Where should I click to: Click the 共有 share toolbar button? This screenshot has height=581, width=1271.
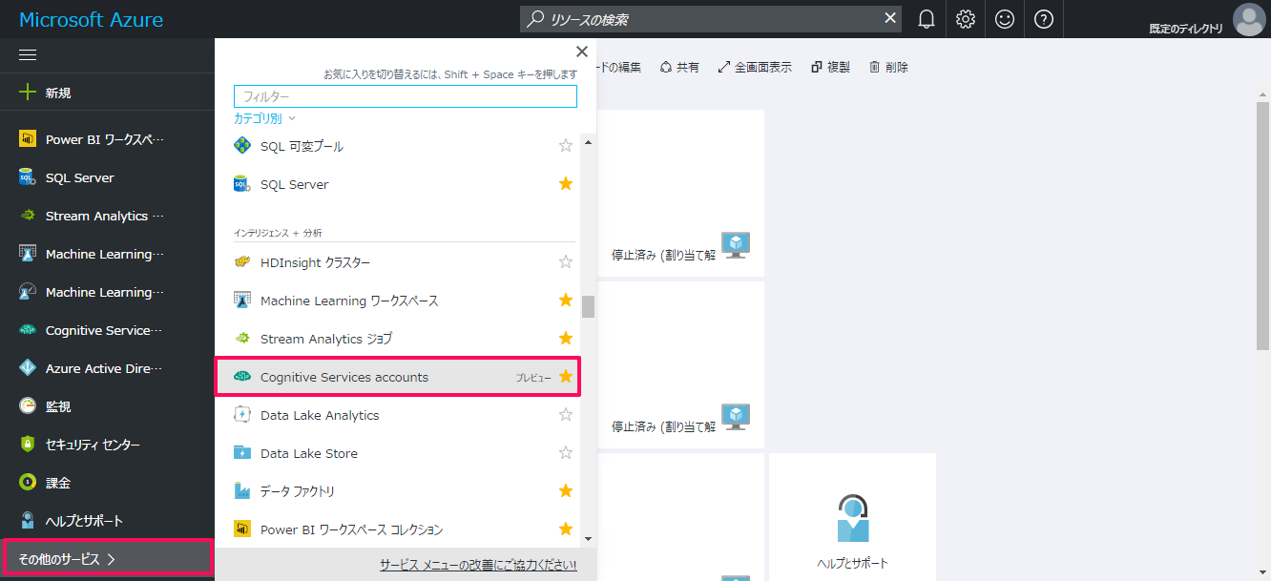coord(679,67)
